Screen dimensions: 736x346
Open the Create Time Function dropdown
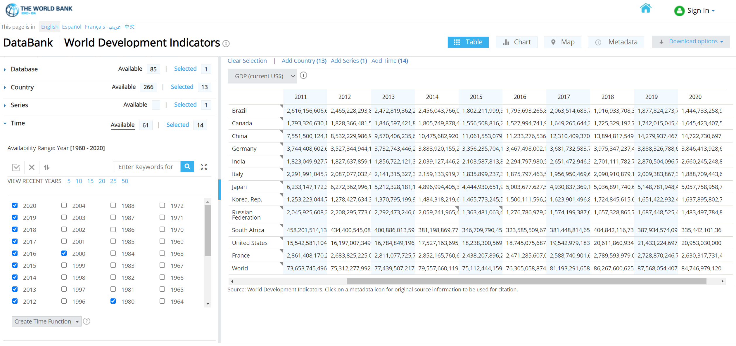pyautogui.click(x=46, y=321)
